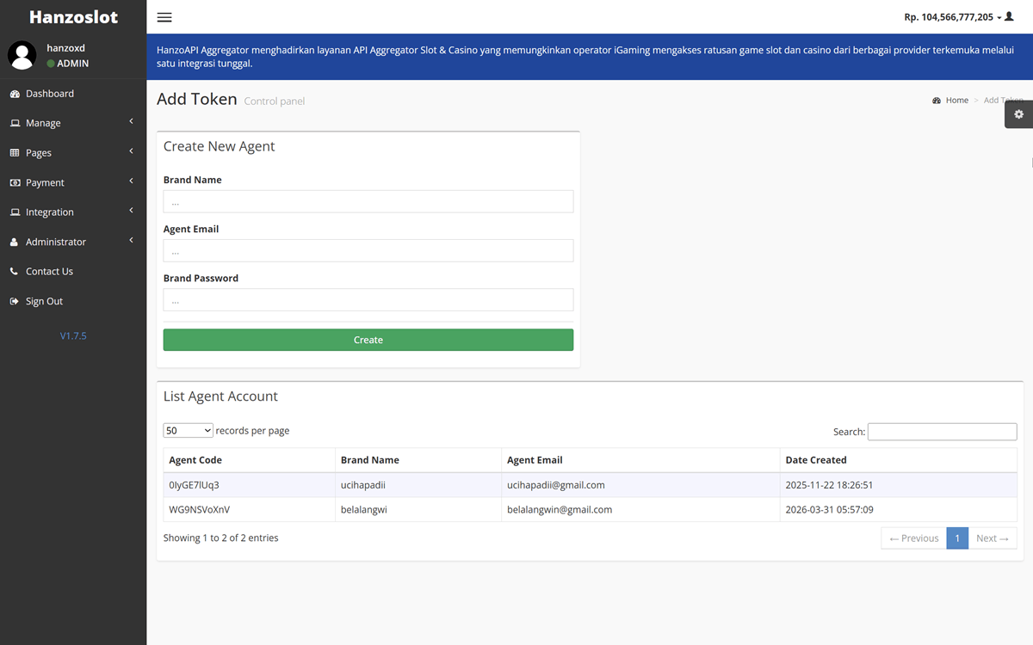Image resolution: width=1033 pixels, height=645 pixels.
Task: Focus the Brand Password input field
Action: pos(368,300)
